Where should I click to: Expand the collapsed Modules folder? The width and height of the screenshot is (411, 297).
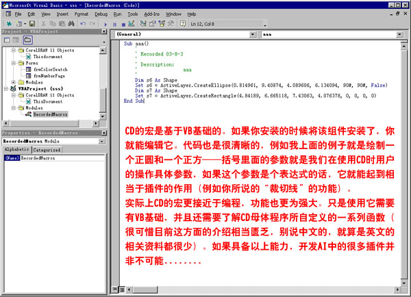(14, 82)
